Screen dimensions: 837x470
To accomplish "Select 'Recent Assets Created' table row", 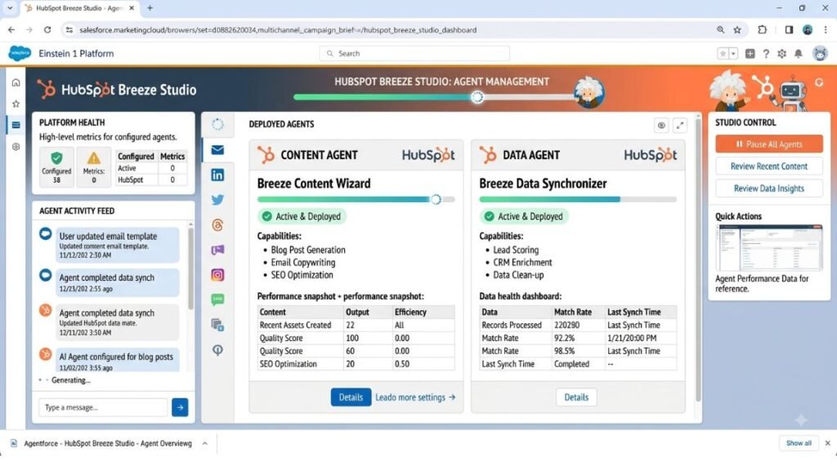I will point(356,325).
